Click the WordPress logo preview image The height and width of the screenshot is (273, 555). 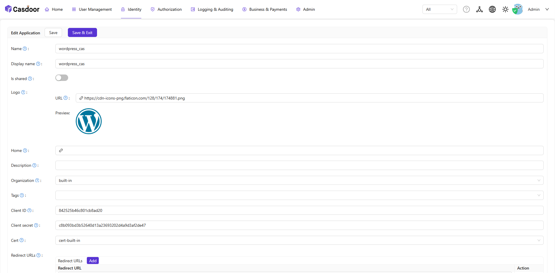point(89,121)
